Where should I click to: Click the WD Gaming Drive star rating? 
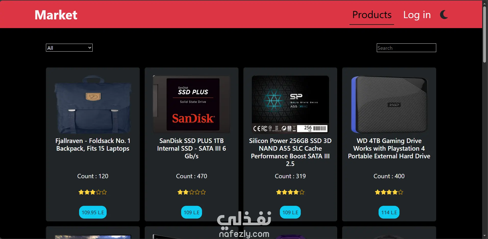389,192
